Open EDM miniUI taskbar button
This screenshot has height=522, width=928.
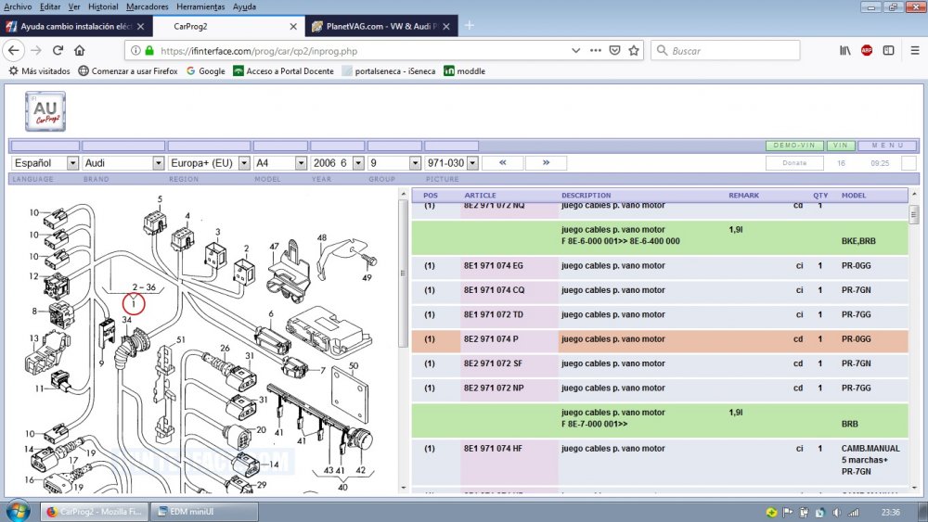pyautogui.click(x=204, y=512)
